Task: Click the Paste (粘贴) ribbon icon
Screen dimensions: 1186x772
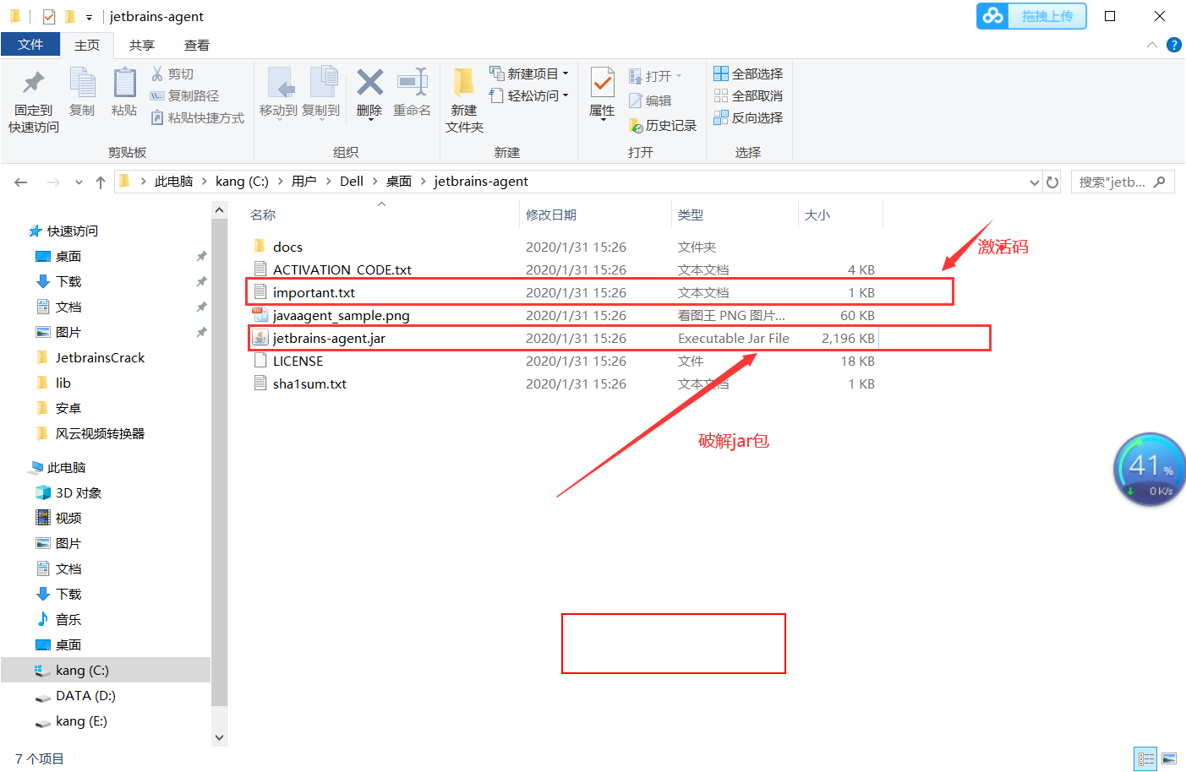Action: (x=124, y=83)
